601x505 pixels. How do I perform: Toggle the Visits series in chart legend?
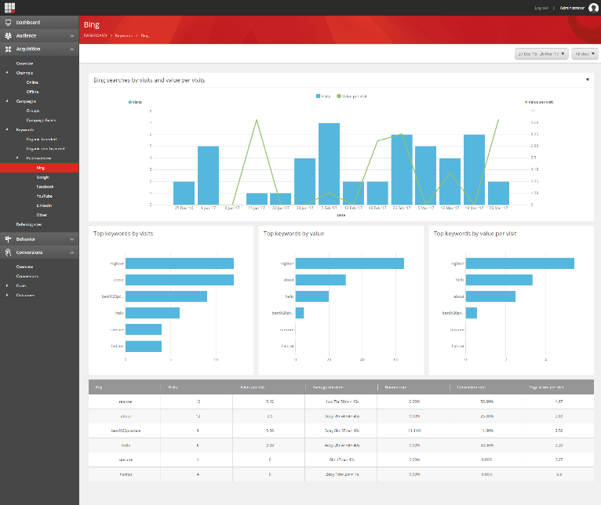point(323,96)
